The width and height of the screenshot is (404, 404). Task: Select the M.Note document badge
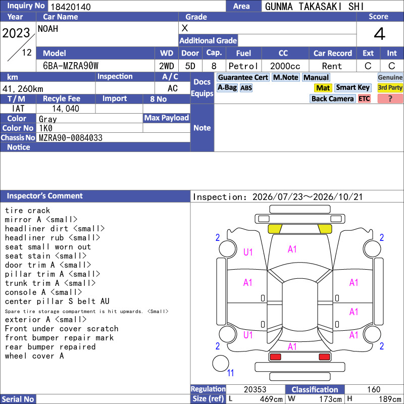click(286, 77)
